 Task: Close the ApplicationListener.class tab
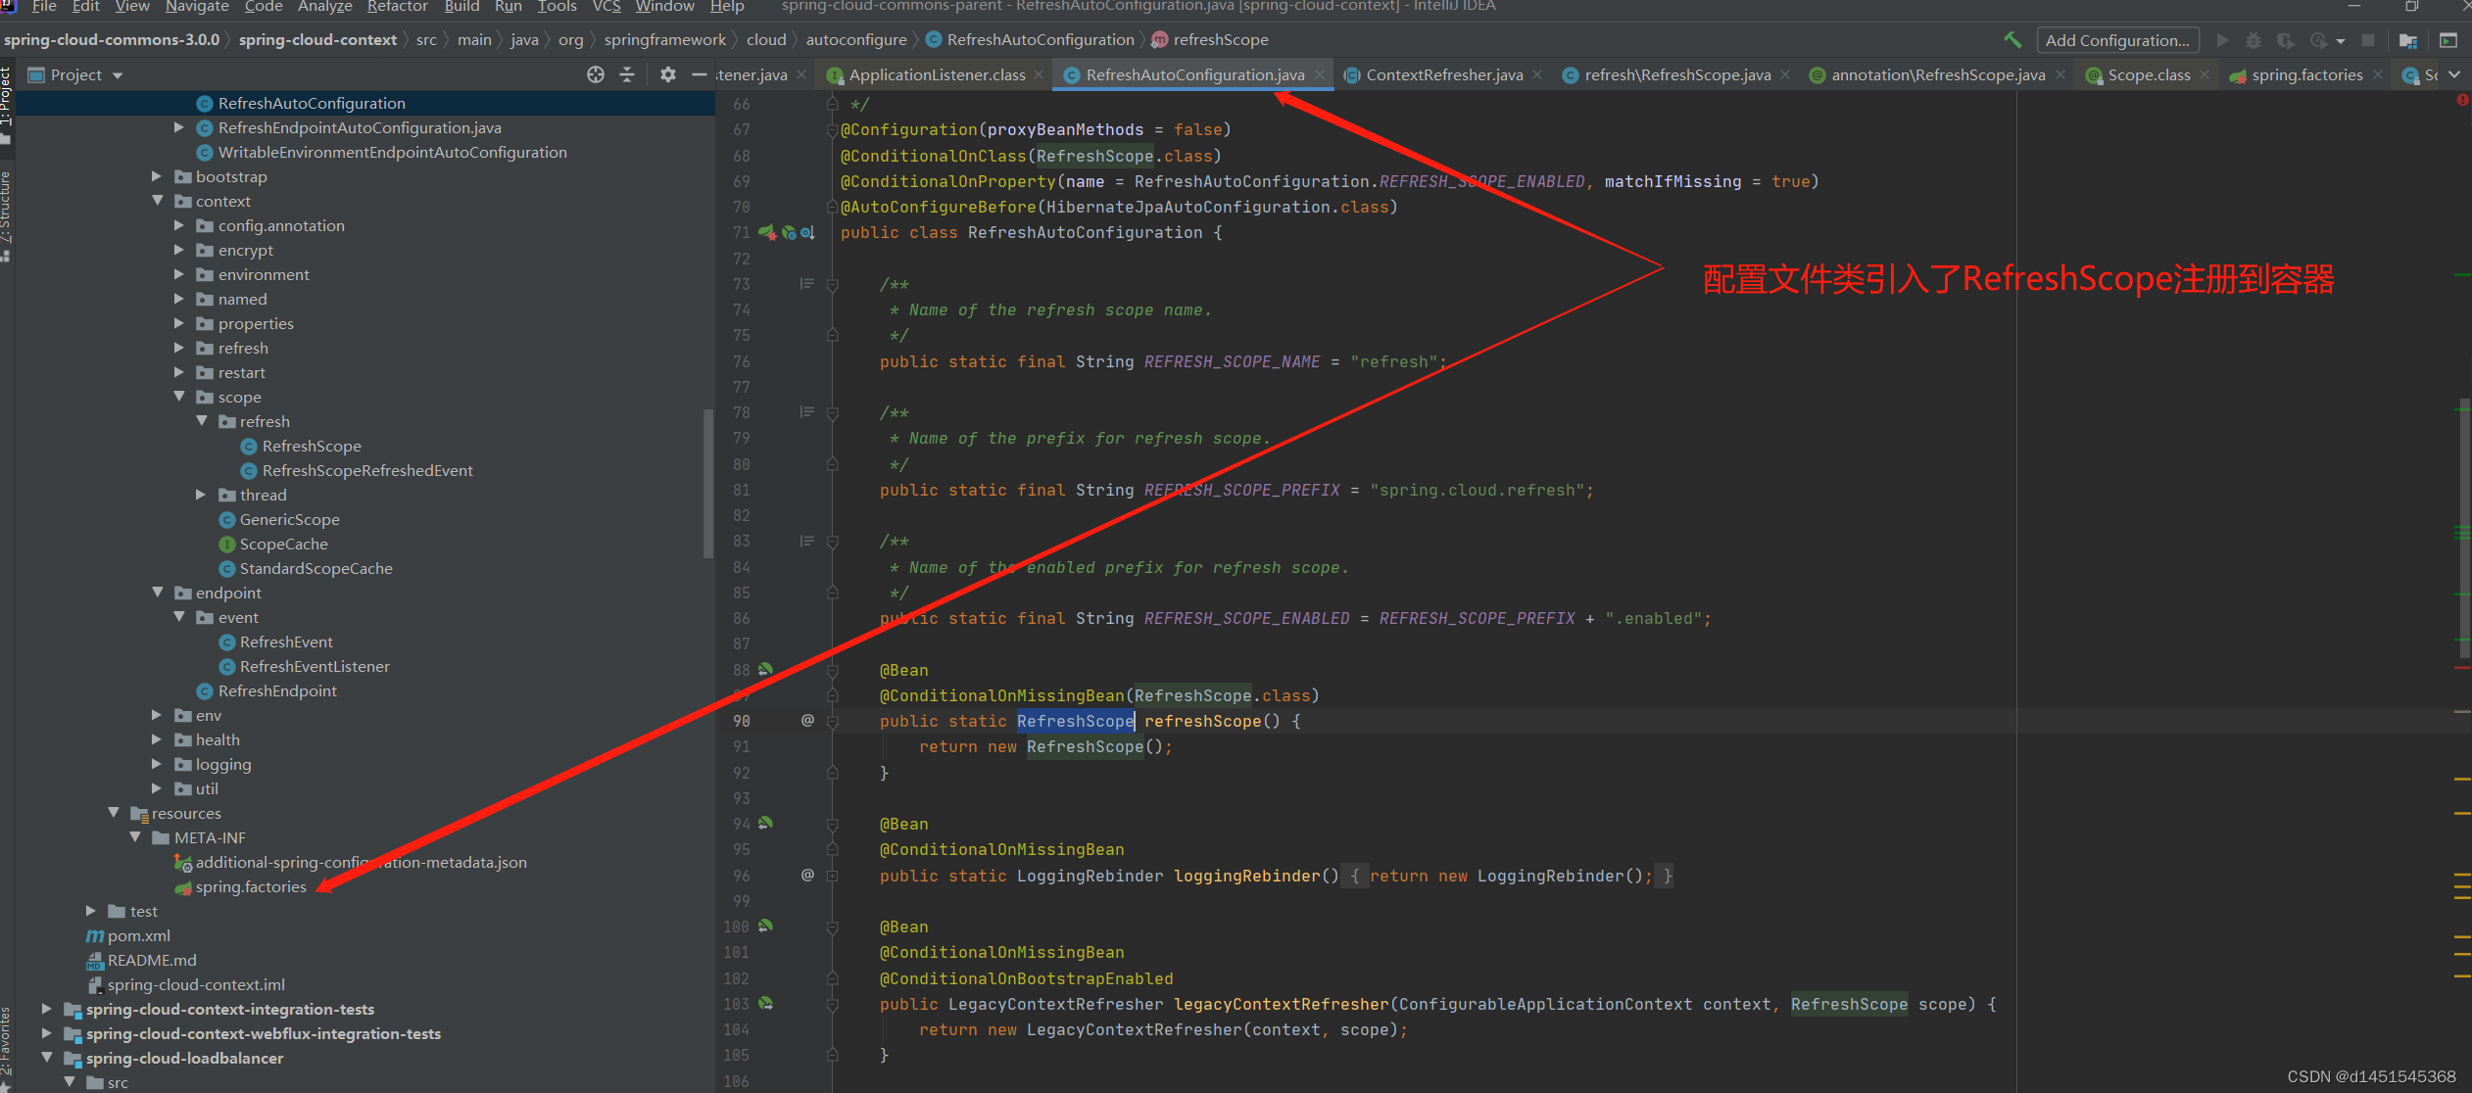[1038, 74]
